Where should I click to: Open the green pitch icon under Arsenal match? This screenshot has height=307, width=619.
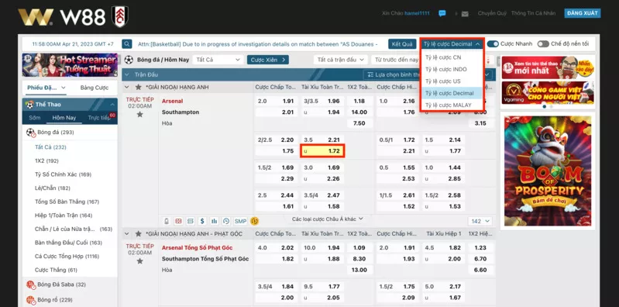(x=191, y=221)
